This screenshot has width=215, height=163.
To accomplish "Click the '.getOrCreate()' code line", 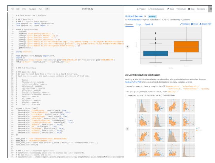I will tap(25, 48).
